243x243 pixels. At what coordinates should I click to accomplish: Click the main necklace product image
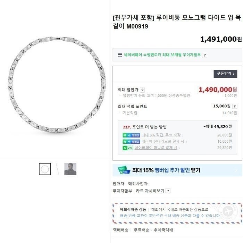tap(57, 85)
